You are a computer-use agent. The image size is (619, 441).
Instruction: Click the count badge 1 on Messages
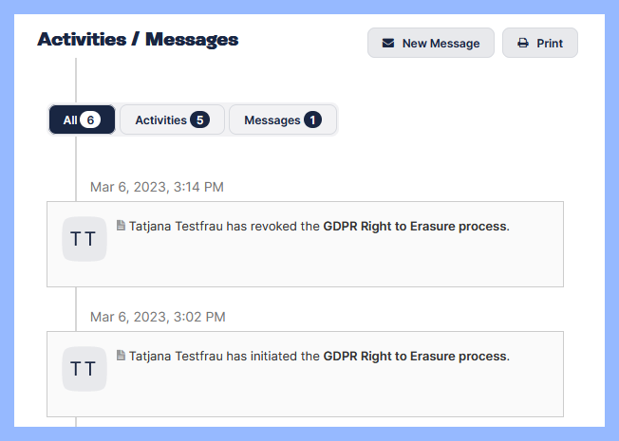[x=312, y=120]
